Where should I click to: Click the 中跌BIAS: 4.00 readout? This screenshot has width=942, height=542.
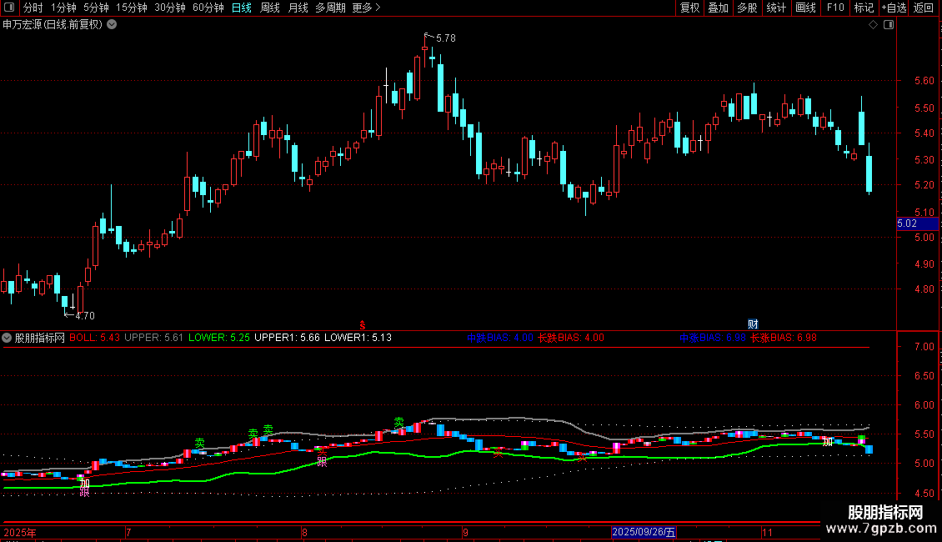tap(500, 338)
